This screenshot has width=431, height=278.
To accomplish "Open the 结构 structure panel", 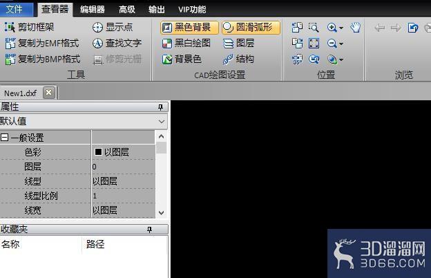I will (238, 59).
